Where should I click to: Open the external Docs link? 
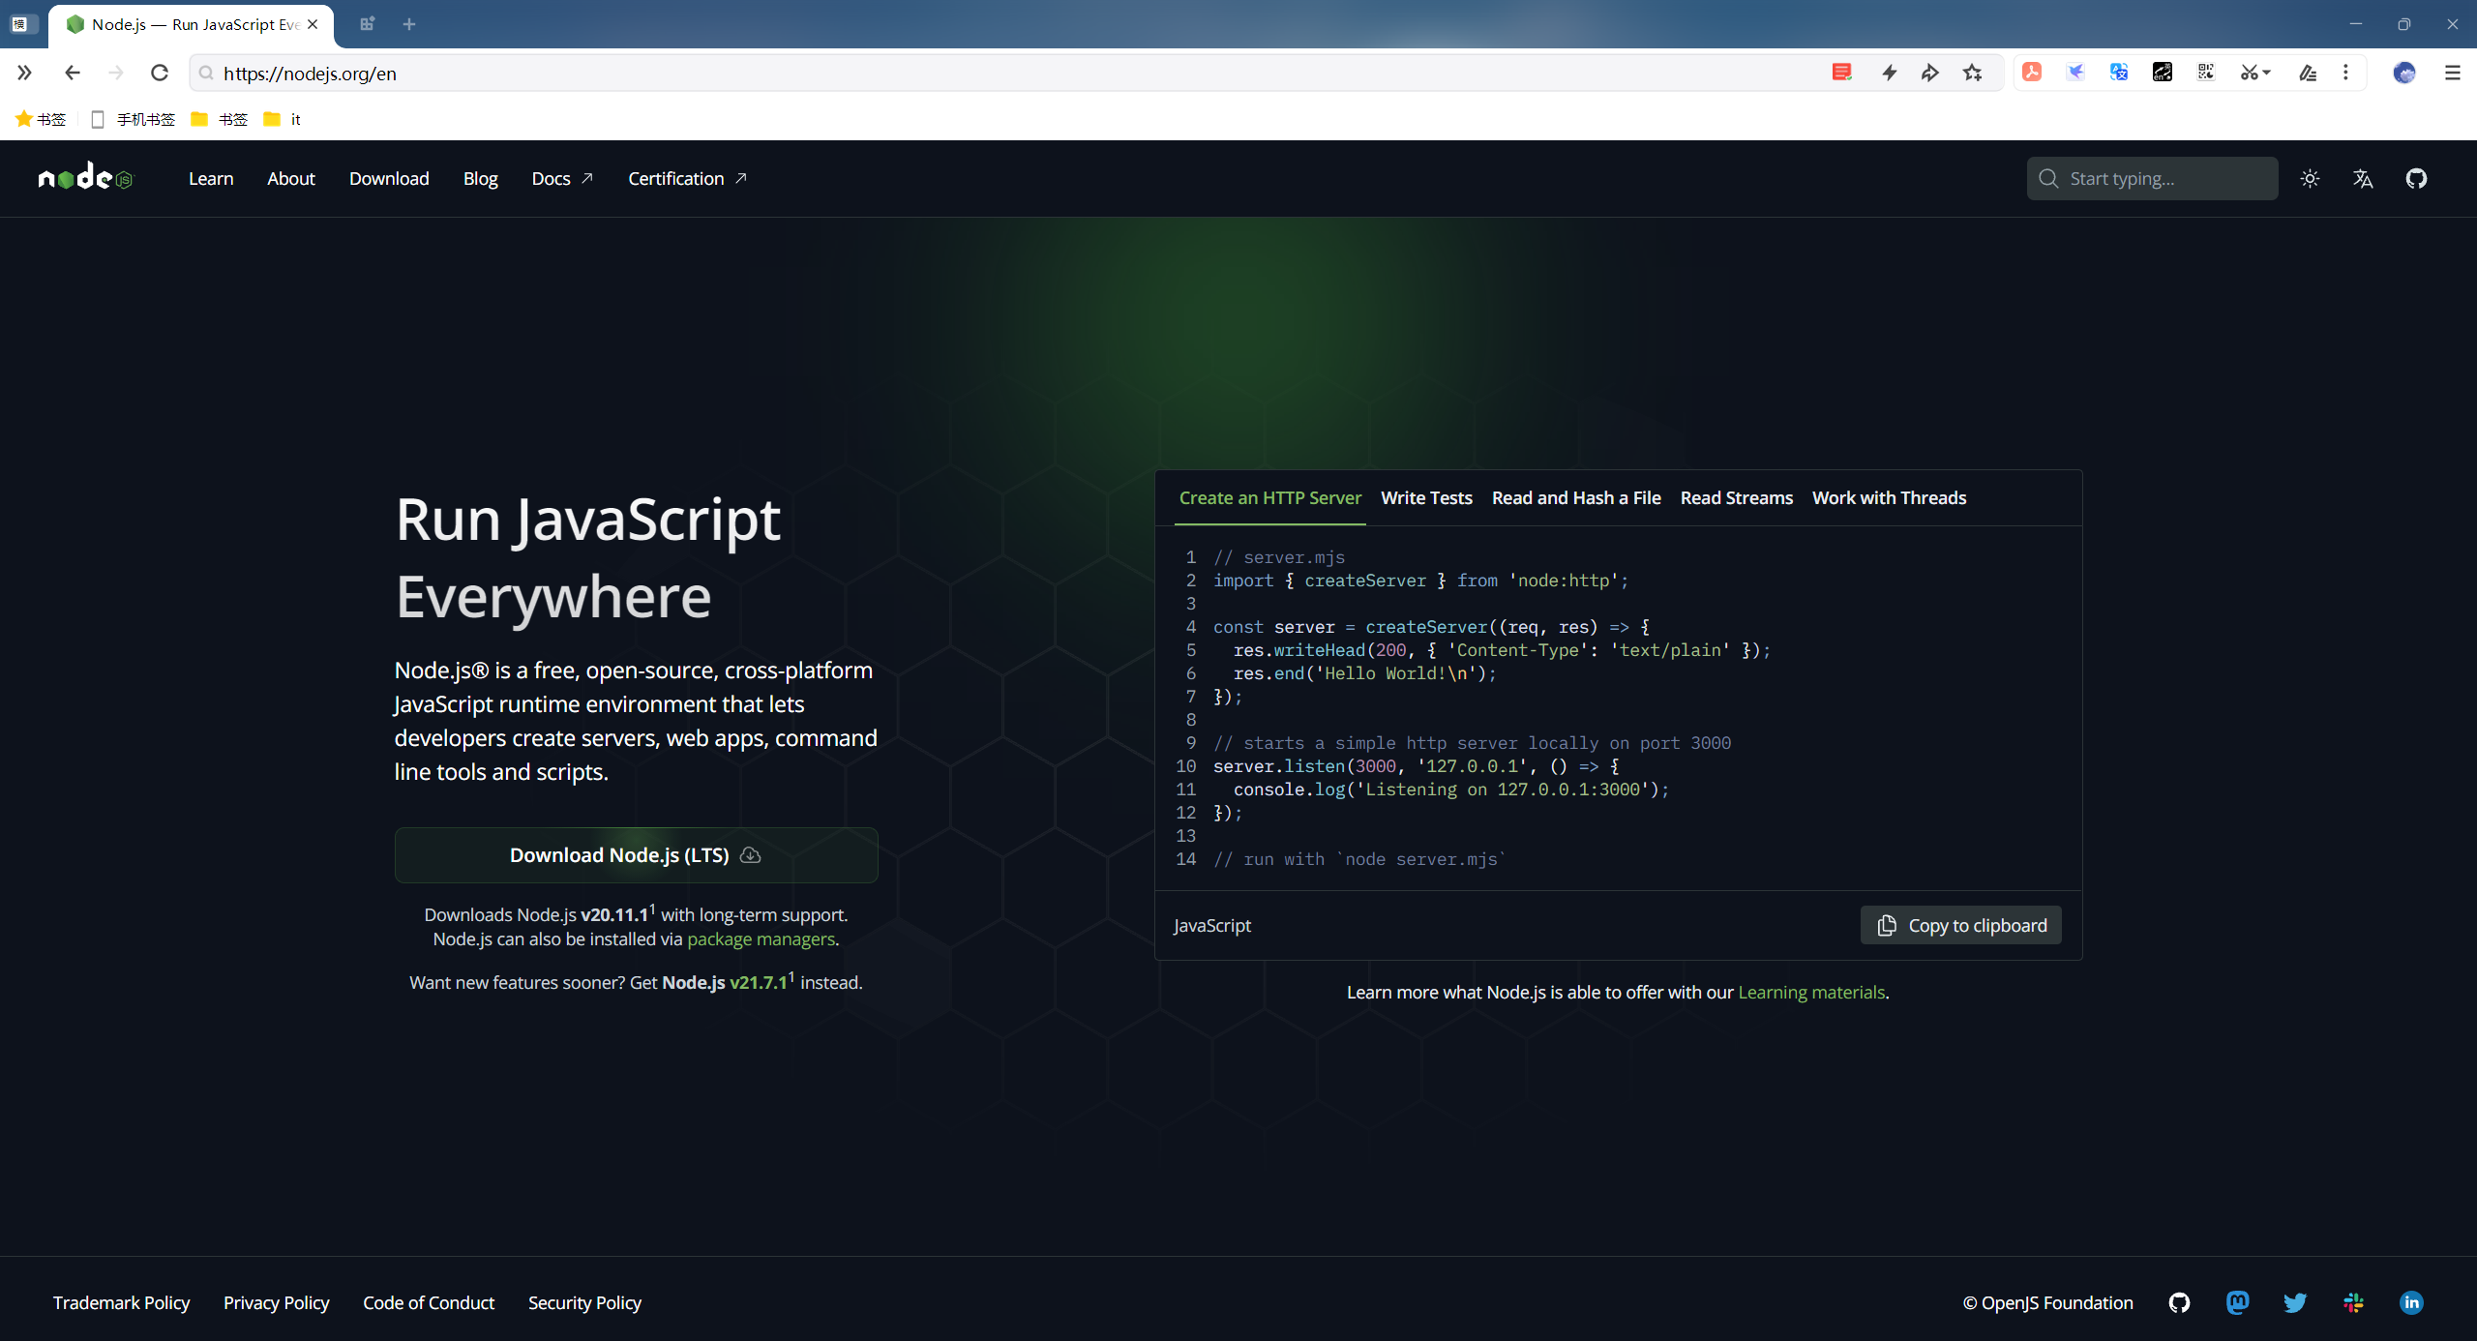[562, 179]
